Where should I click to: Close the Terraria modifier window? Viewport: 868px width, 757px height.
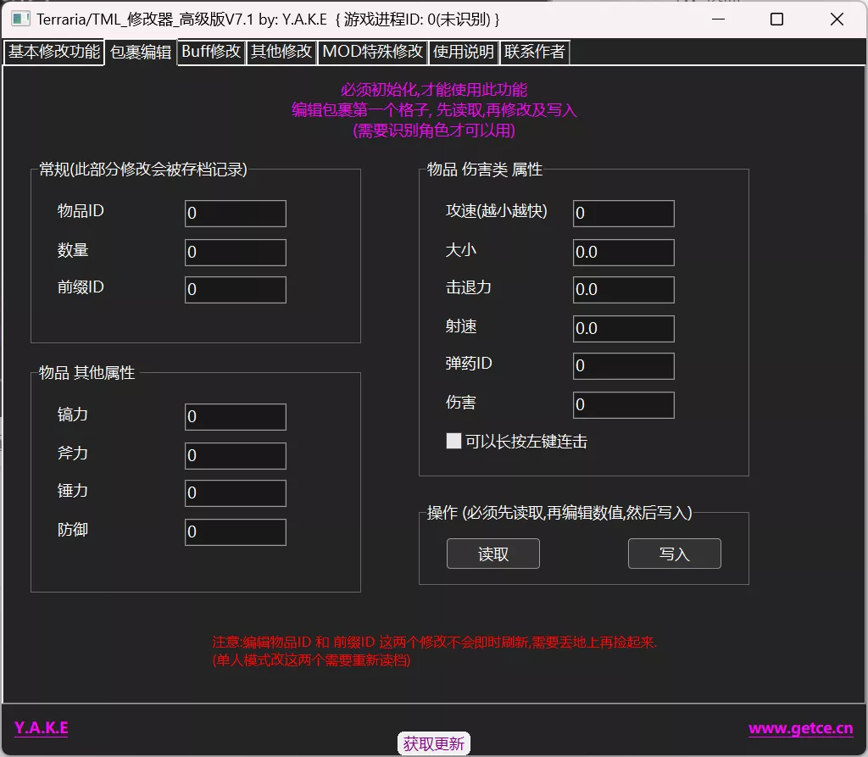pos(837,19)
